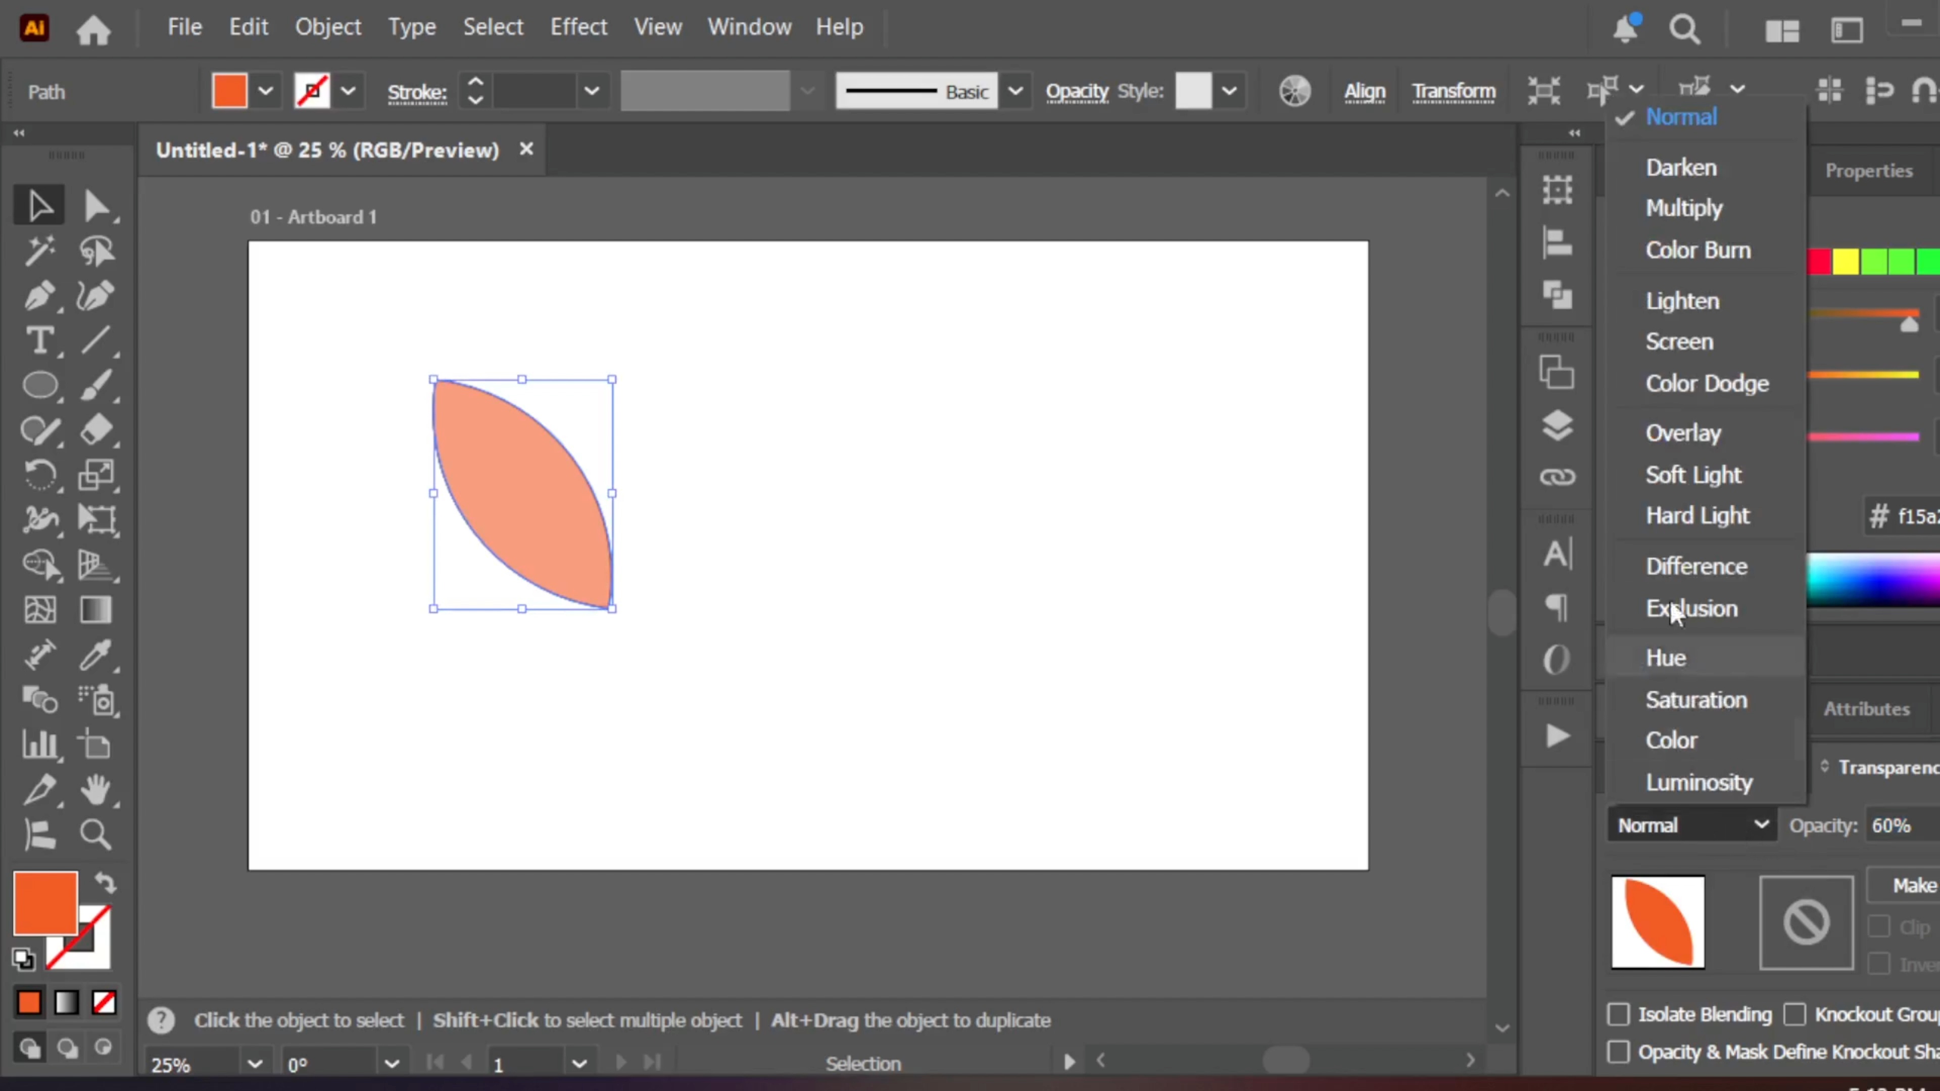Click the Align button

tap(1365, 92)
